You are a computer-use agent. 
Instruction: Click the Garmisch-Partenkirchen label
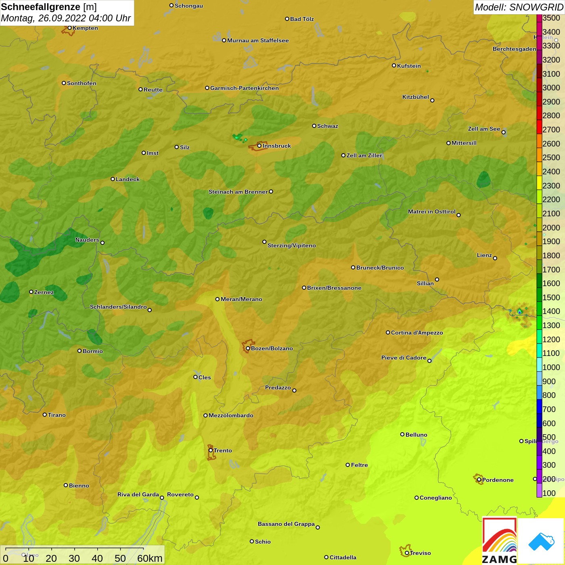point(245,88)
